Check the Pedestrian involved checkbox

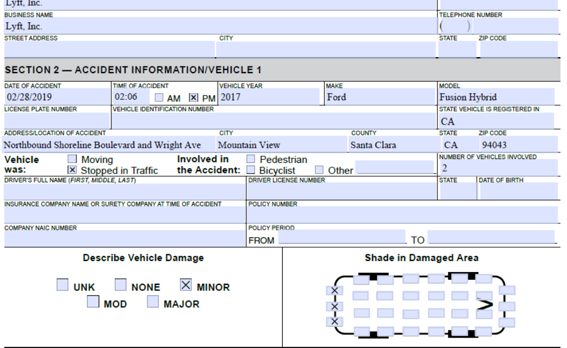pos(251,160)
